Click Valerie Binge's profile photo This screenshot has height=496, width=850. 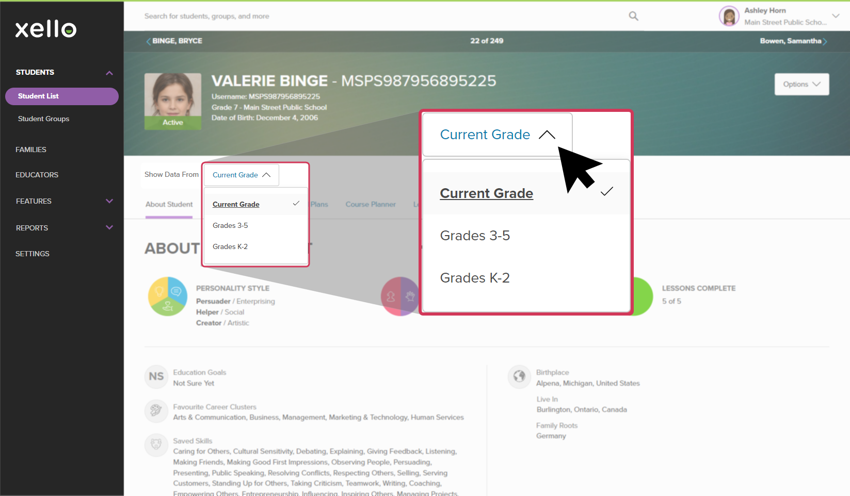point(173,101)
